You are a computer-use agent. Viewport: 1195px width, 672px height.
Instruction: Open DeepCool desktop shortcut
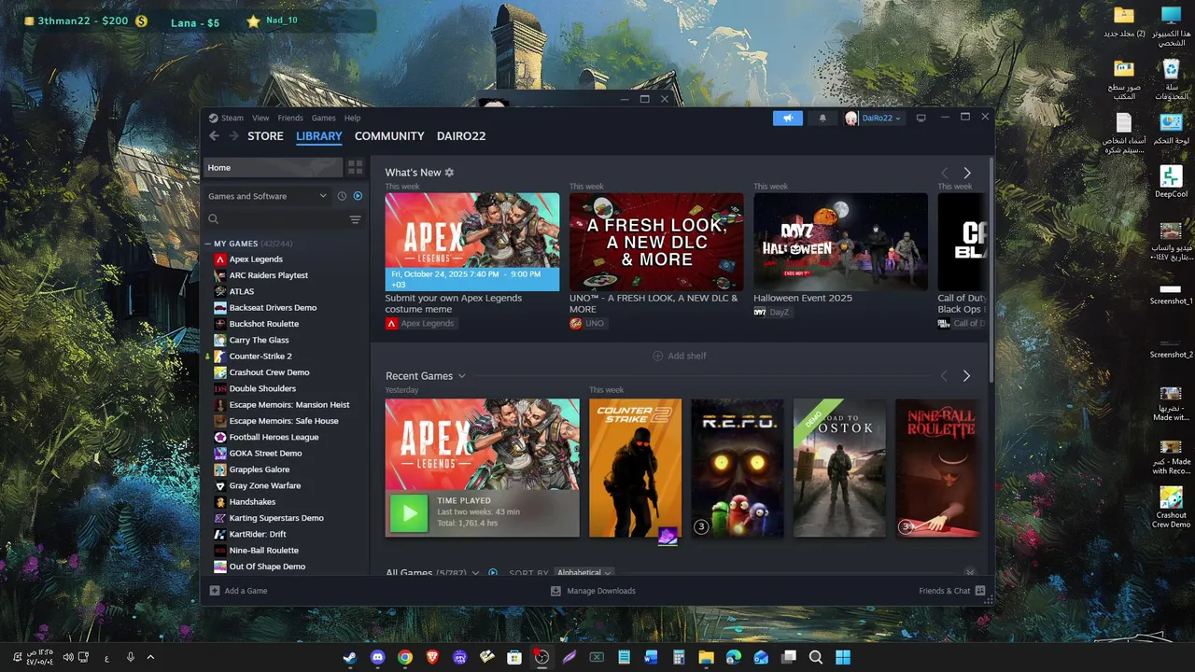click(1171, 181)
